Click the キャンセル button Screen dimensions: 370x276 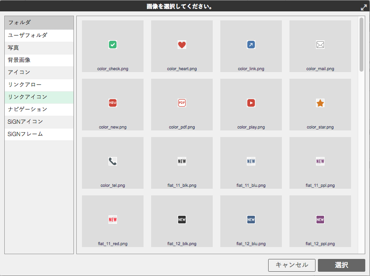[292, 265]
